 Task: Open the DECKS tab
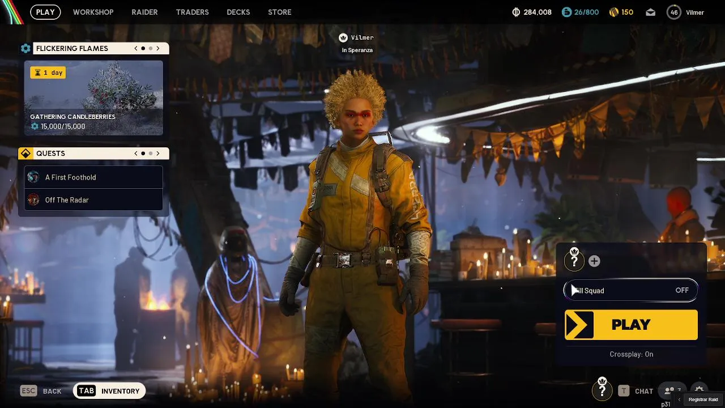point(238,12)
